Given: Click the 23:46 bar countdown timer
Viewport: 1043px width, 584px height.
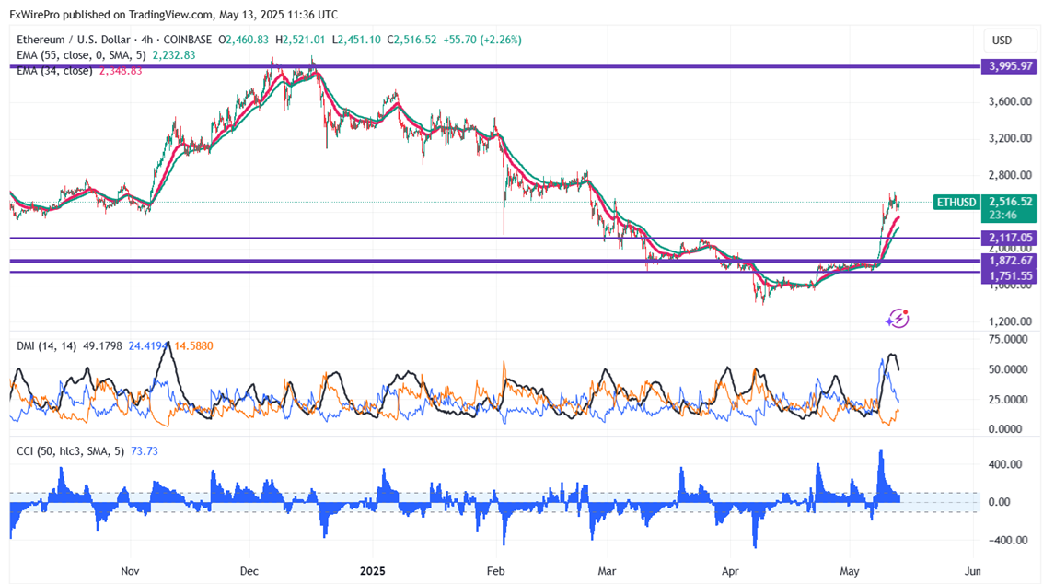Looking at the screenshot, I should point(1002,216).
